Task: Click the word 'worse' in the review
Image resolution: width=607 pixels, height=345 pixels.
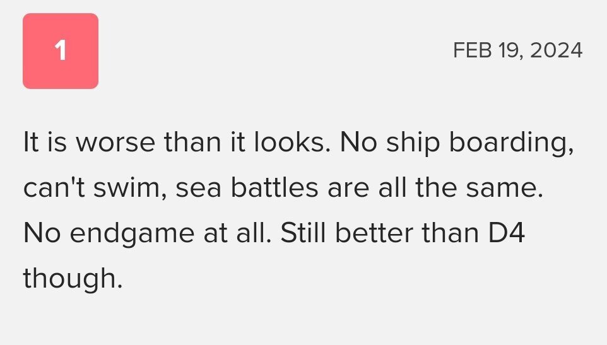Action: point(115,143)
